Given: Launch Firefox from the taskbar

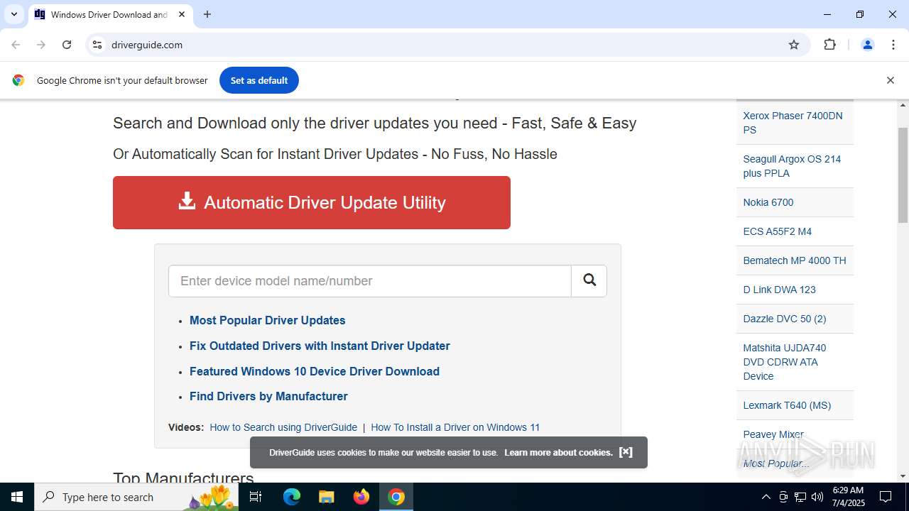Looking at the screenshot, I should pos(361,497).
